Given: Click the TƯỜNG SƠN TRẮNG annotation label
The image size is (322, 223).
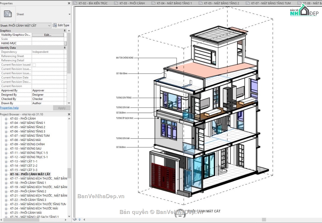Looking at the screenshot, I should [124, 98].
